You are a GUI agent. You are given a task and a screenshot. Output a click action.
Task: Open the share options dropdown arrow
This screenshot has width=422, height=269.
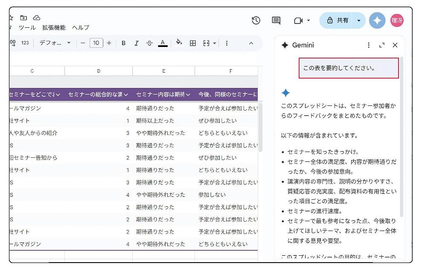[359, 20]
